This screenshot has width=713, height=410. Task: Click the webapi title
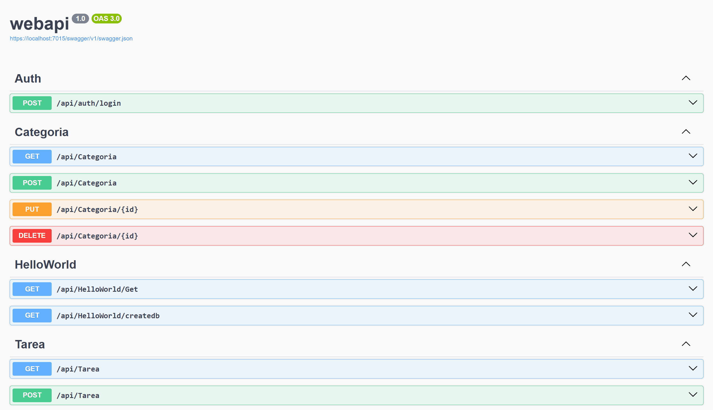click(39, 24)
